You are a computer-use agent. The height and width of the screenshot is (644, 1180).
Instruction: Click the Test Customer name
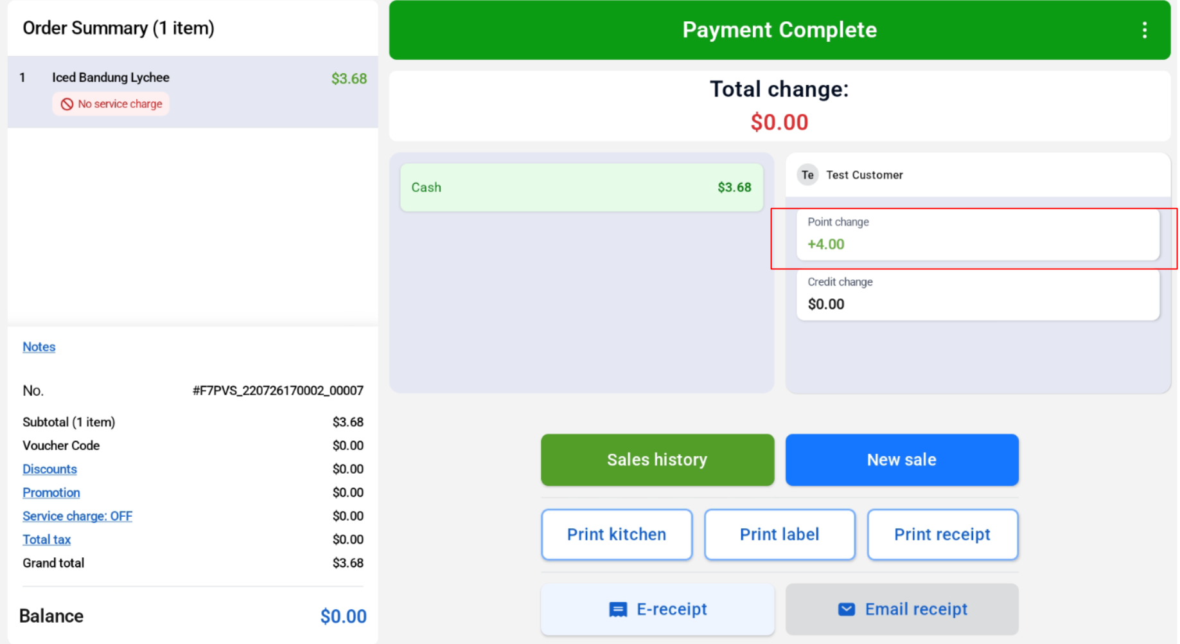(864, 175)
